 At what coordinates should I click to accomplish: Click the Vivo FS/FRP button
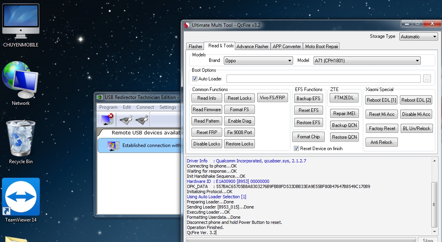[272, 98]
